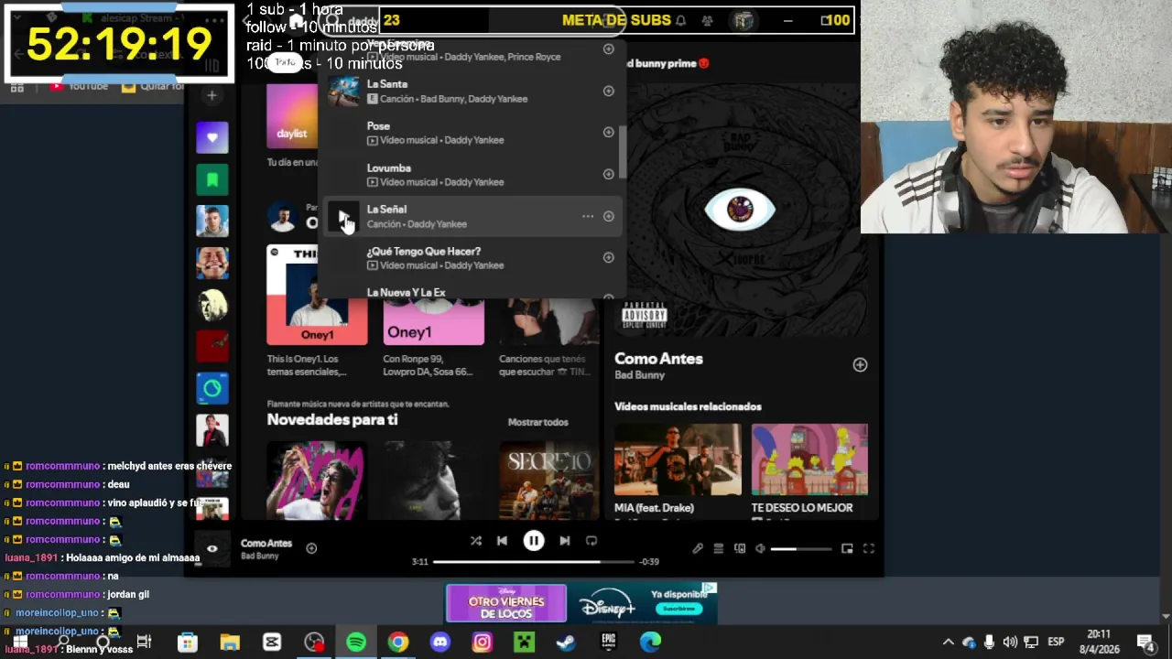The width and height of the screenshot is (1172, 659).
Task: Open Microsoft Edge from the taskbar
Action: pos(650,643)
